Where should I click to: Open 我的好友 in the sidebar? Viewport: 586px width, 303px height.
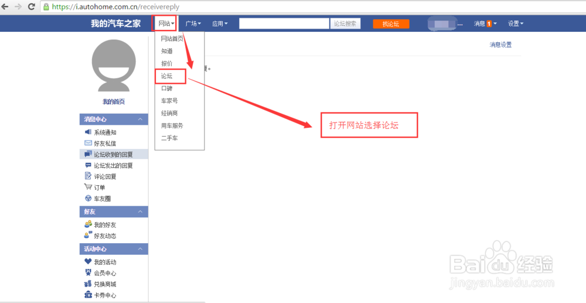[105, 225]
